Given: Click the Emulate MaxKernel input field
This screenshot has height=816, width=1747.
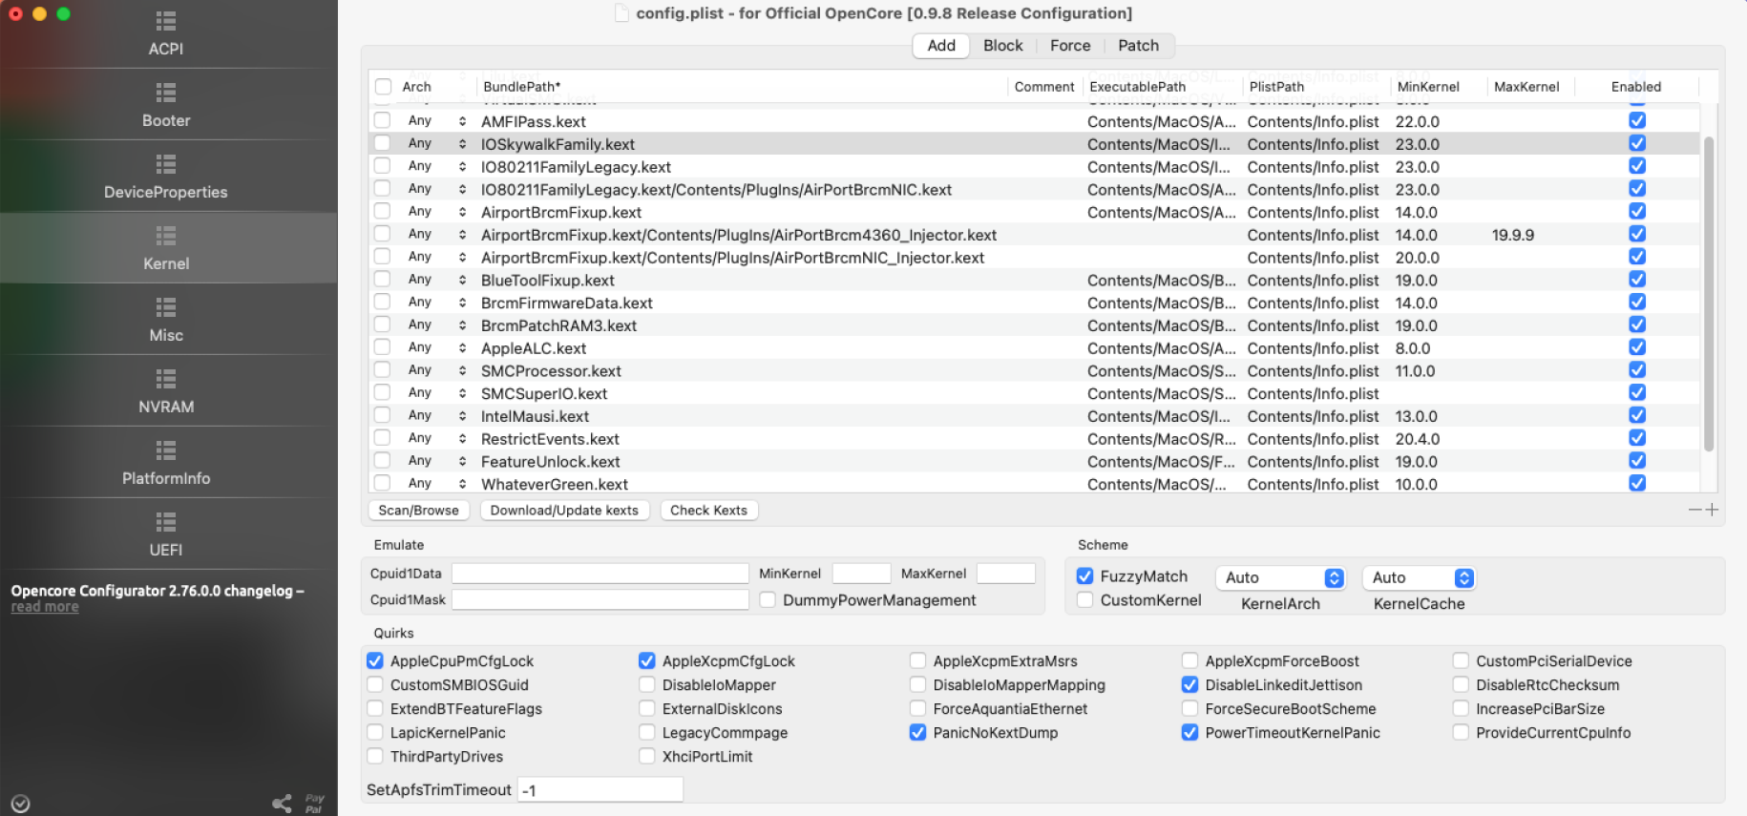Looking at the screenshot, I should (1005, 573).
